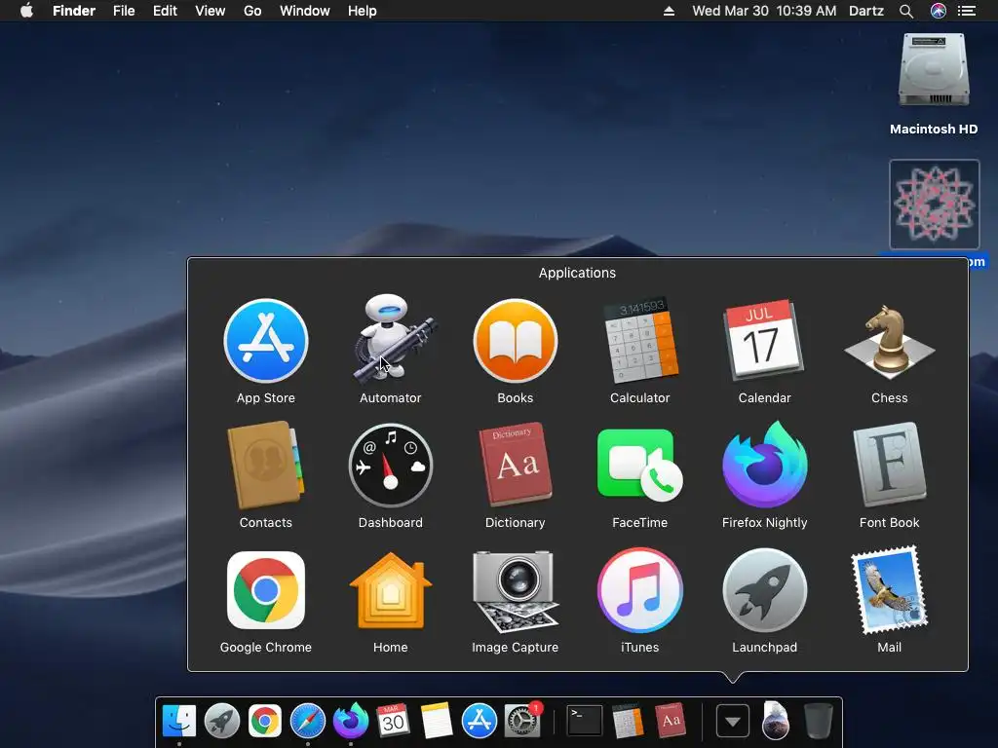Image resolution: width=998 pixels, height=748 pixels.
Task: Open Spotlight search magnifier
Action: (906, 11)
